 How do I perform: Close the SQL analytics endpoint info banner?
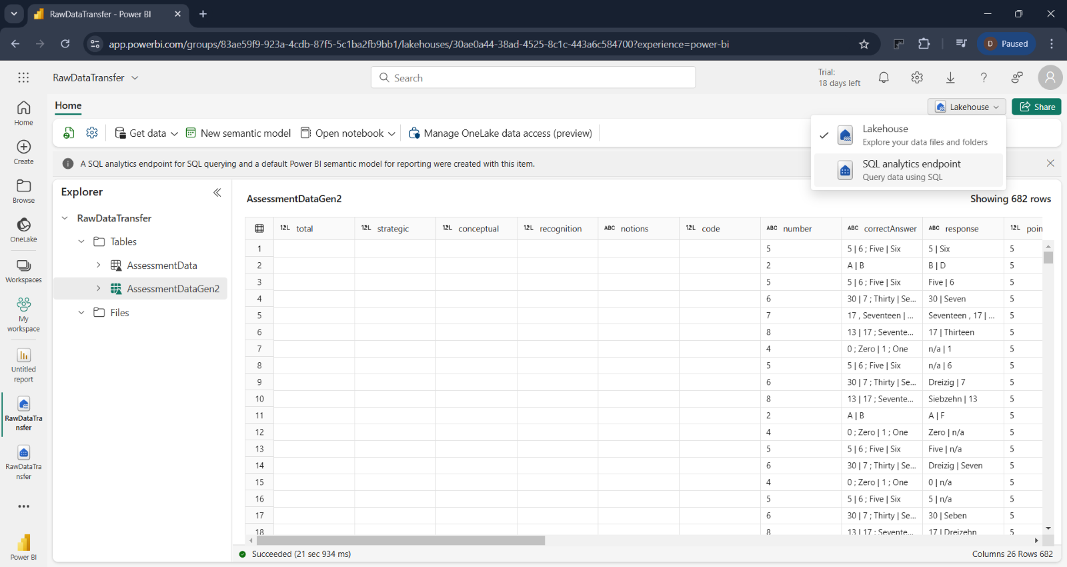(x=1050, y=163)
